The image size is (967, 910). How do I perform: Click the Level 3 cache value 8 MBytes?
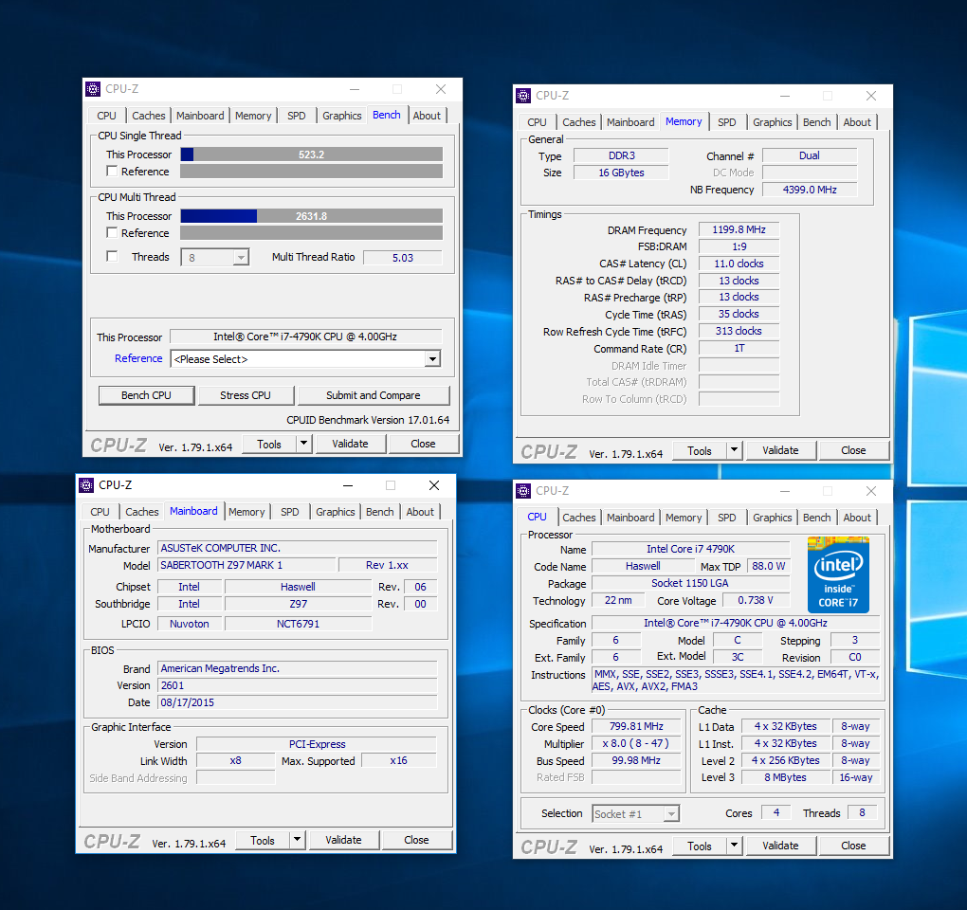(x=786, y=777)
